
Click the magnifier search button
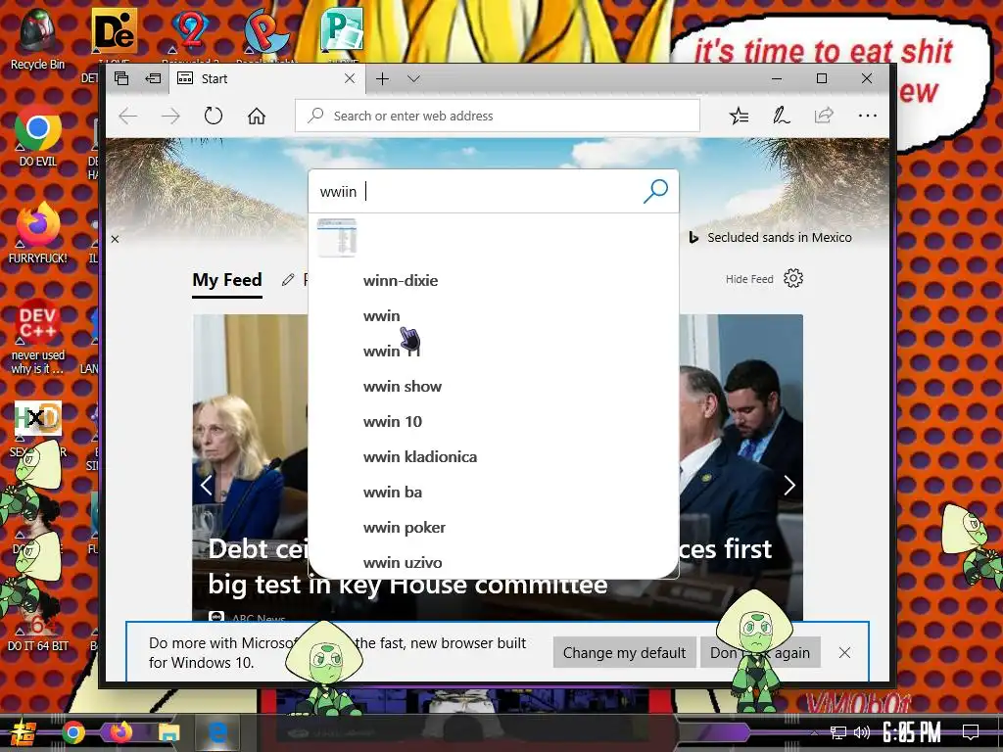pyautogui.click(x=655, y=191)
